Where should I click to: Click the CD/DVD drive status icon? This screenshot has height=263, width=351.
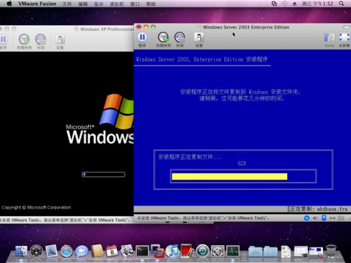pyautogui.click(x=307, y=218)
